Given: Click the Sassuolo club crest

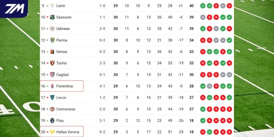Looking at the screenshot, I should coord(52,17).
